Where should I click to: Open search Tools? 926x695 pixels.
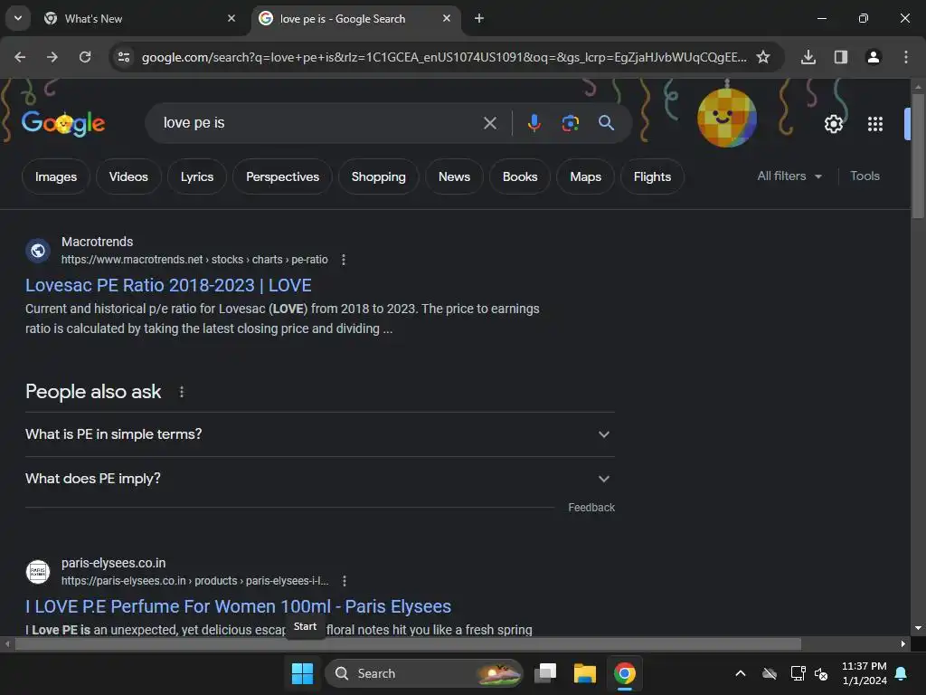click(x=865, y=176)
